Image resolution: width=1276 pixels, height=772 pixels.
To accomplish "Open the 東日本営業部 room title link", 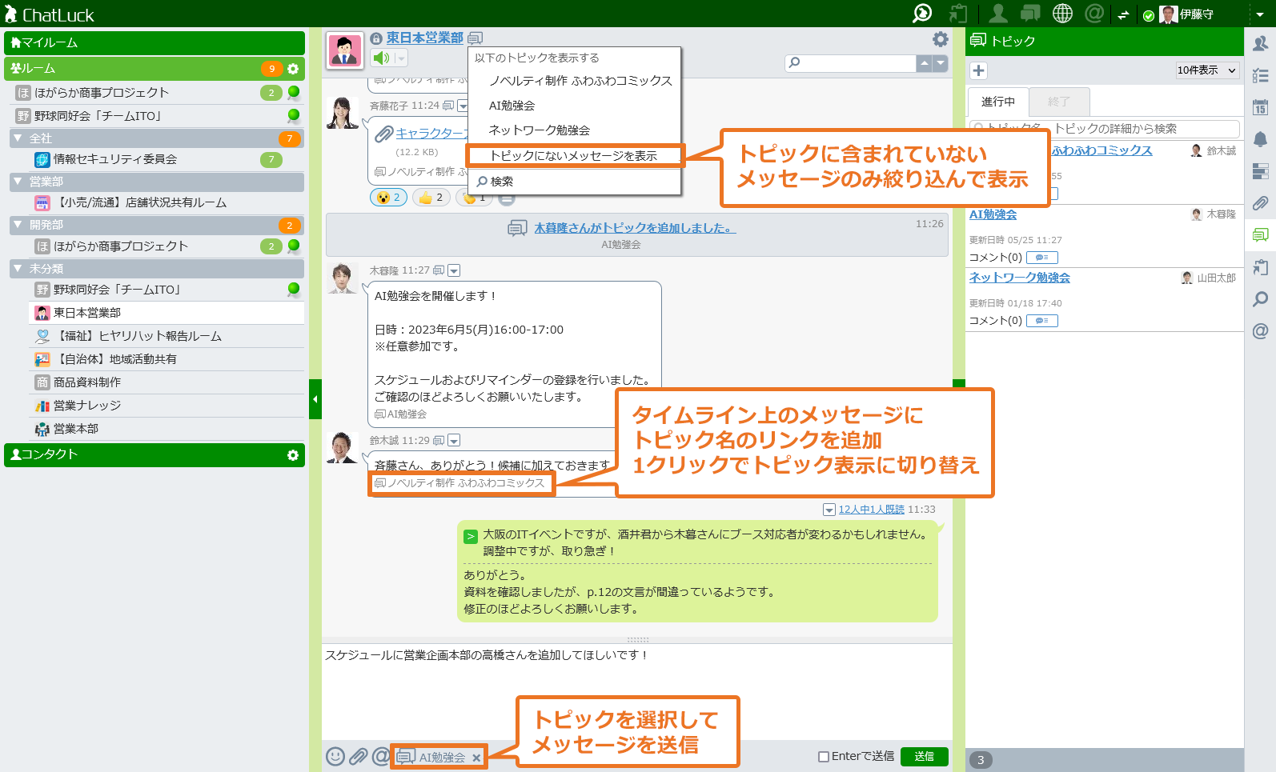I will pyautogui.click(x=425, y=38).
